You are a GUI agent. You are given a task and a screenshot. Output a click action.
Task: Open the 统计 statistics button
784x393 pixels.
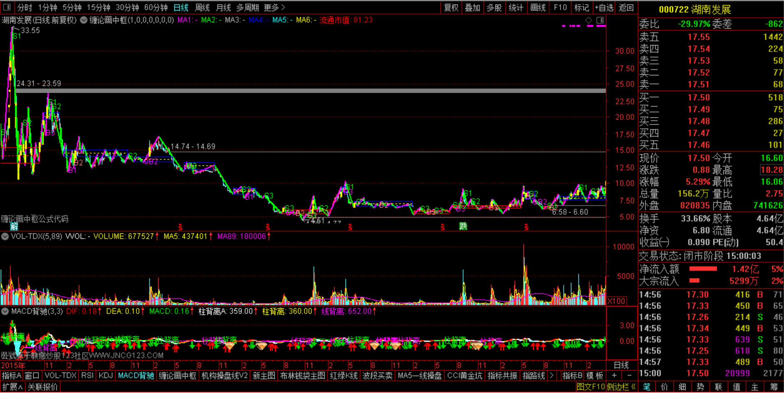point(516,7)
